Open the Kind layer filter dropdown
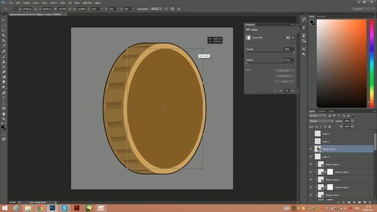 click(x=318, y=115)
